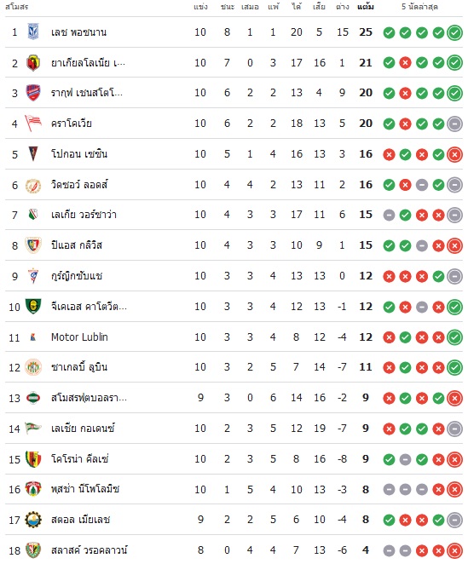The width and height of the screenshot is (468, 564).
Task: Click the 25 points value in row 1
Action: (366, 32)
